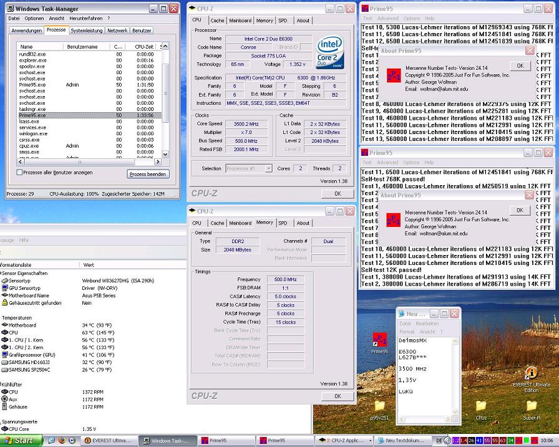Screen dimensions: 559x447
Task: Click the monitor icon next to Grafikprozessor (GPU)
Action: point(4,355)
